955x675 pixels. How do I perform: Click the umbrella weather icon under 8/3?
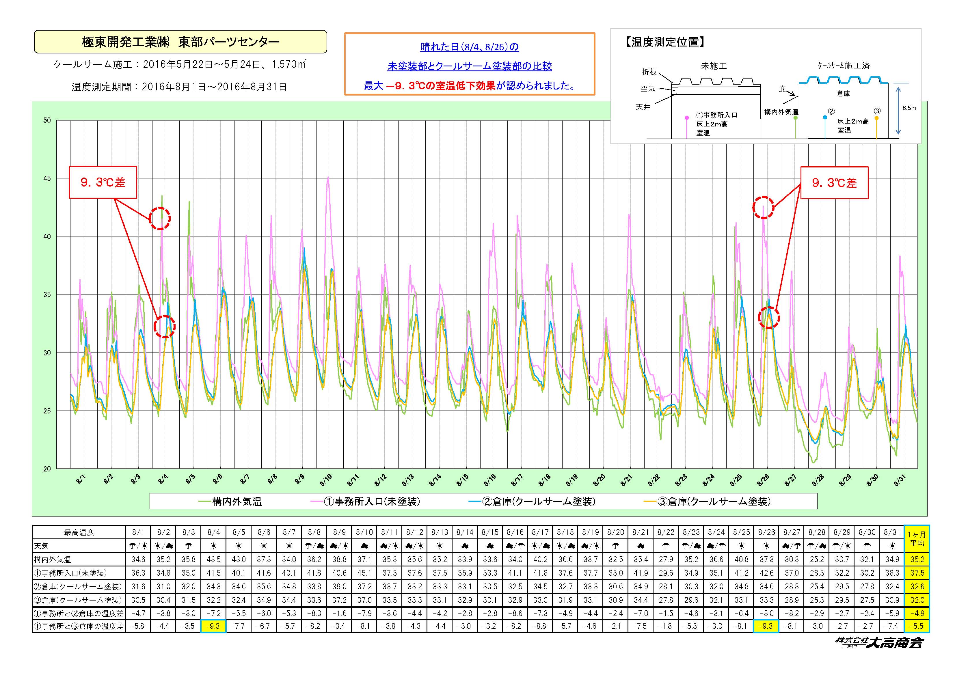pos(188,546)
